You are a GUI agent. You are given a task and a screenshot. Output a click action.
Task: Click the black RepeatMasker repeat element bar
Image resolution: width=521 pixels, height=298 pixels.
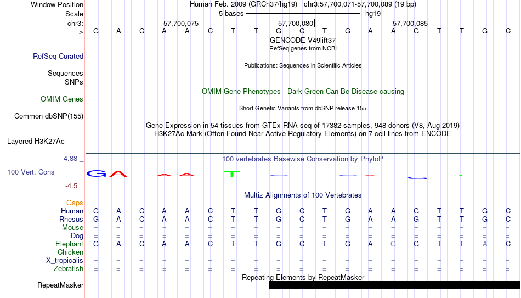(x=394, y=285)
